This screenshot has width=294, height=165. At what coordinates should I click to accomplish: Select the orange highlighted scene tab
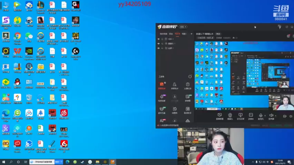point(177,34)
